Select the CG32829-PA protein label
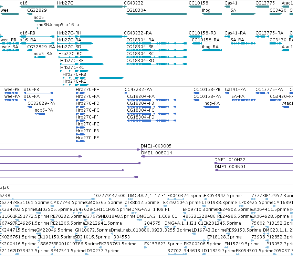 click(x=41, y=103)
